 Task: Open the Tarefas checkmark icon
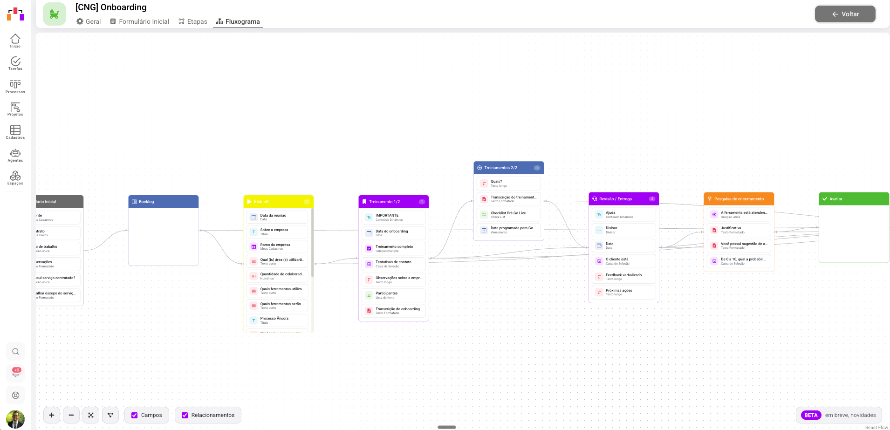[x=15, y=63]
